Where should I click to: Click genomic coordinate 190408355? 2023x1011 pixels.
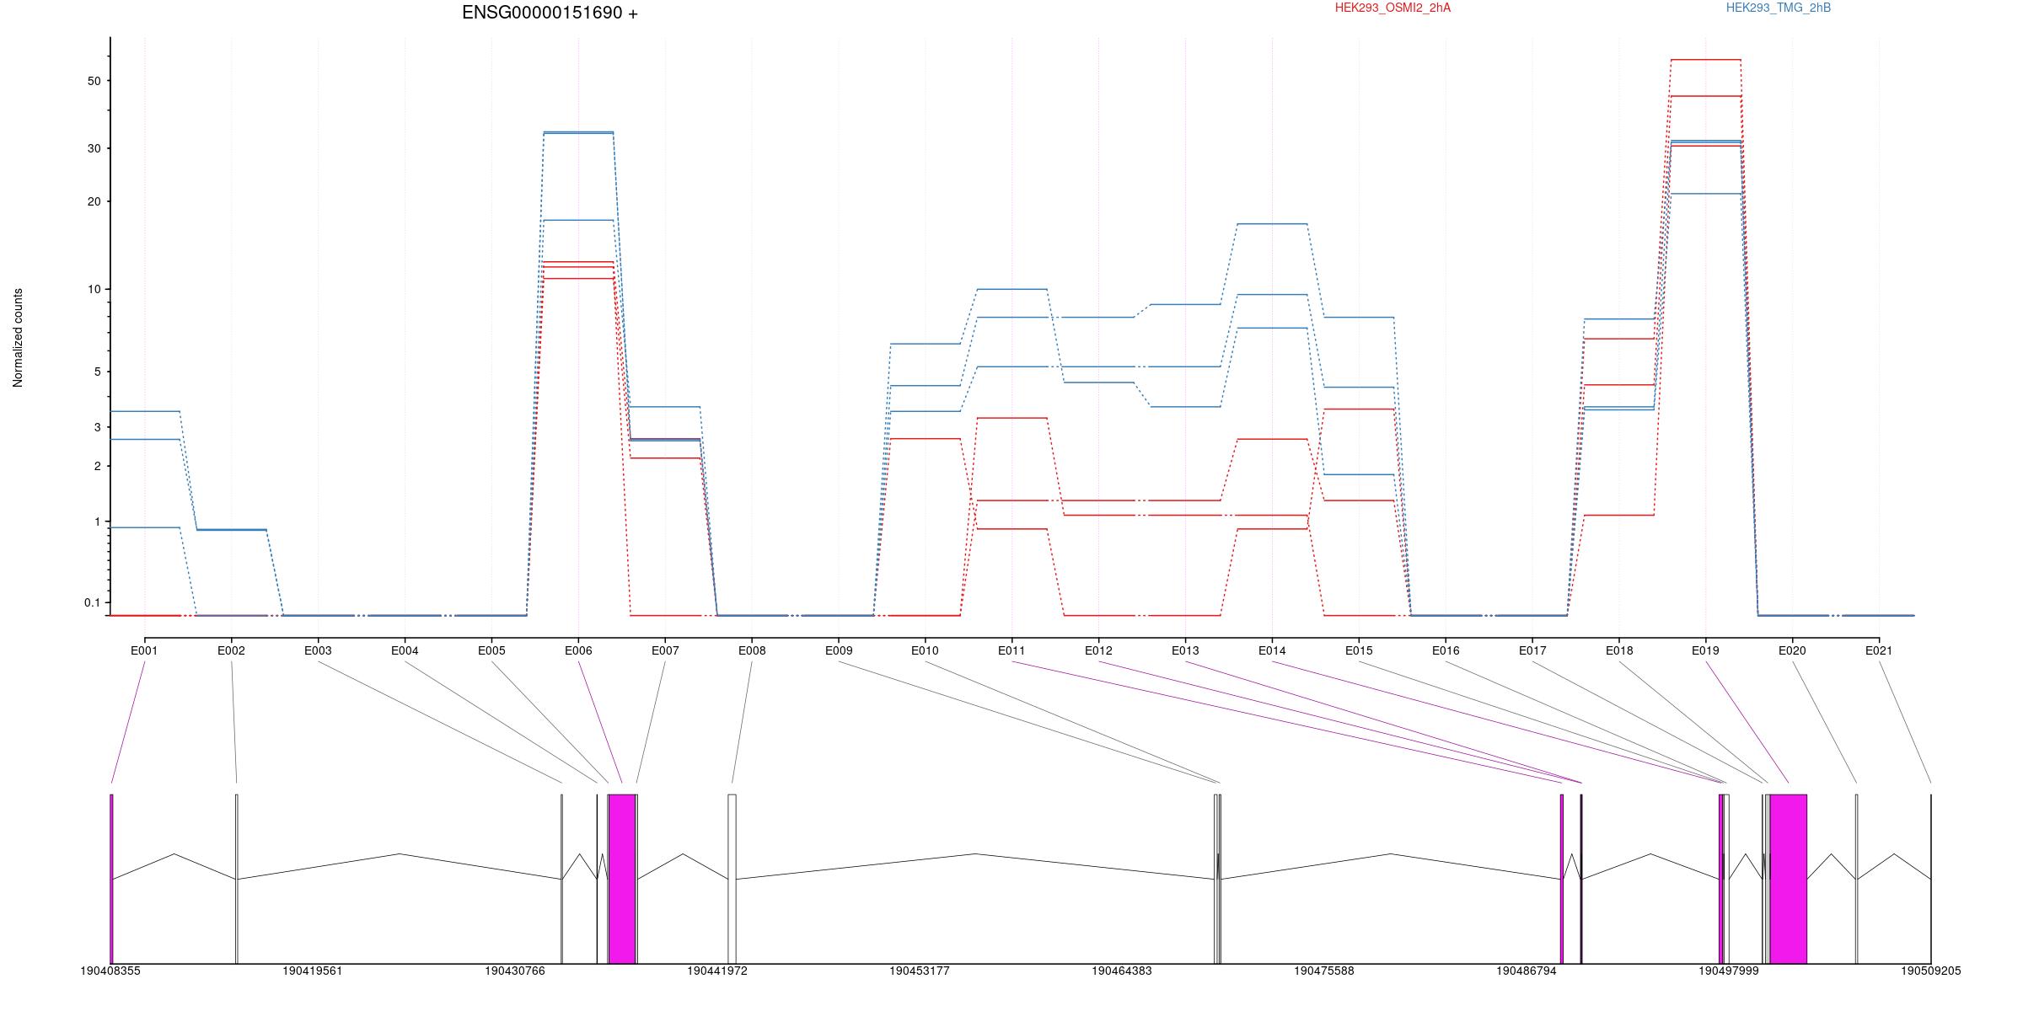(x=110, y=971)
